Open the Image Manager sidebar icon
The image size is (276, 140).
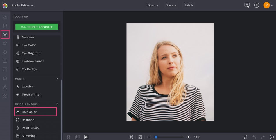[5, 17]
